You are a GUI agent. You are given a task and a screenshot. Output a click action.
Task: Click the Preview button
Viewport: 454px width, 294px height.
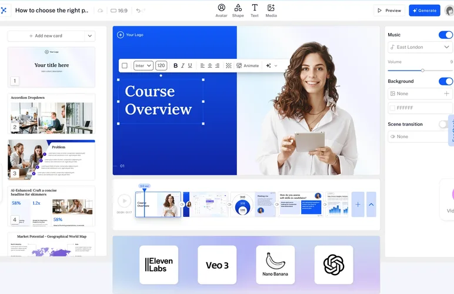click(x=389, y=11)
